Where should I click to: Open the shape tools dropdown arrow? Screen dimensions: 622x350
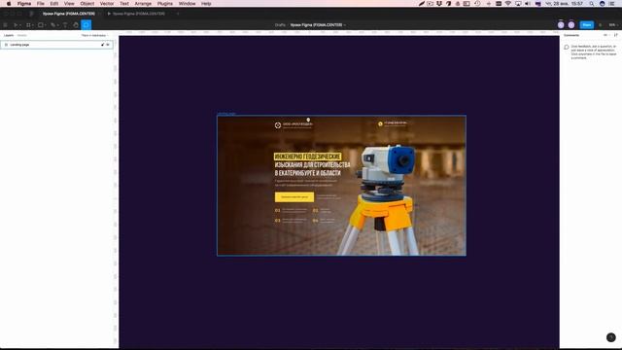(46, 25)
